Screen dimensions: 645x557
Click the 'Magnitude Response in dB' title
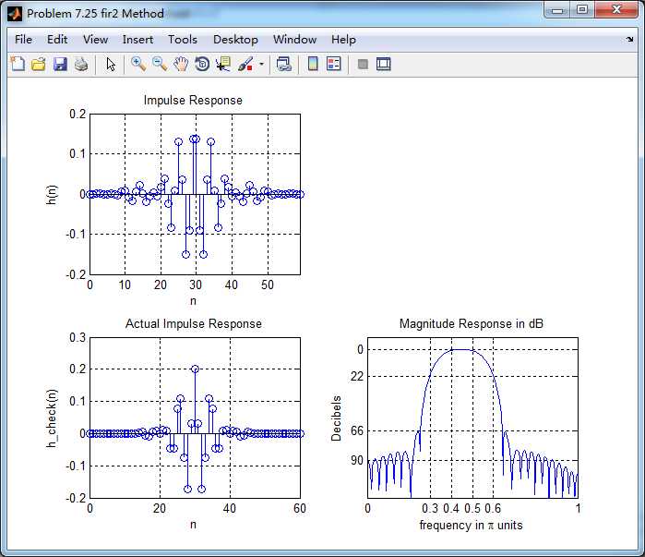(472, 323)
